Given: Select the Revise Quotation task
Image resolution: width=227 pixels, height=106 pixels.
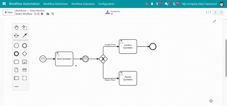Looking at the screenshot, I should (x=128, y=78).
